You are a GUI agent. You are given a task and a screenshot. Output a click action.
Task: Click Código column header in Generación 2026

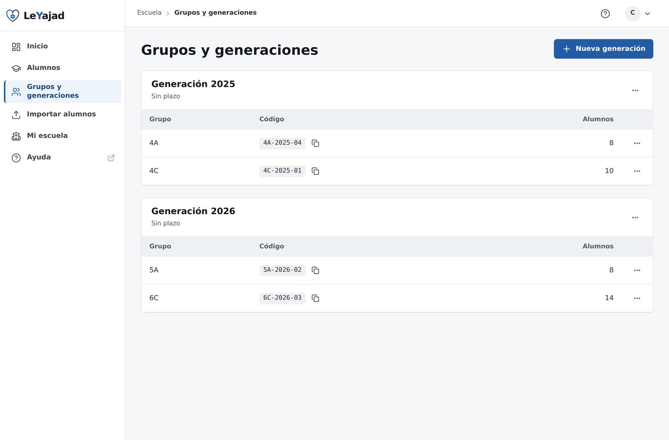click(x=271, y=246)
